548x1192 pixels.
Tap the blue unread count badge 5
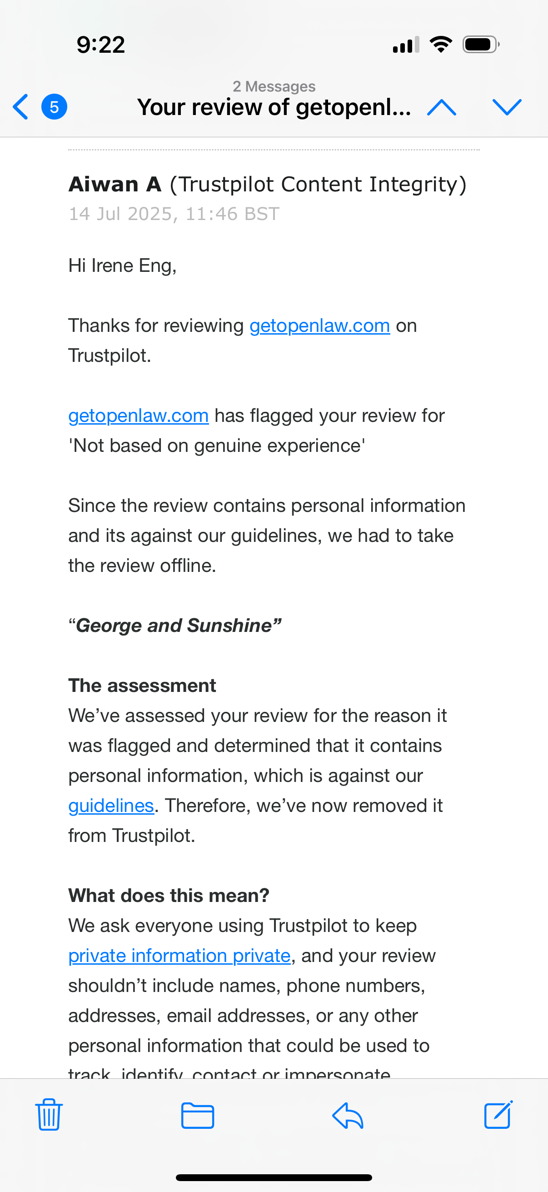tap(54, 107)
